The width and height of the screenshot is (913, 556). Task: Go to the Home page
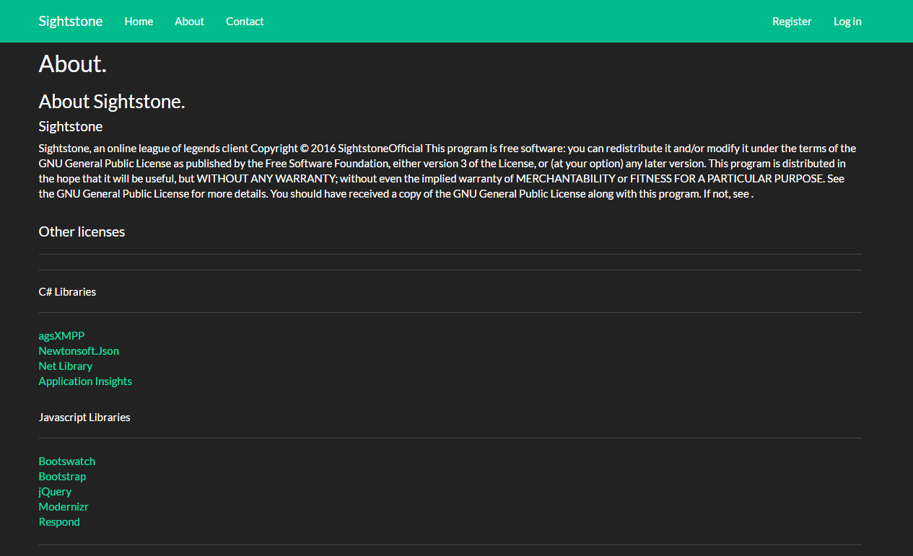click(x=139, y=21)
